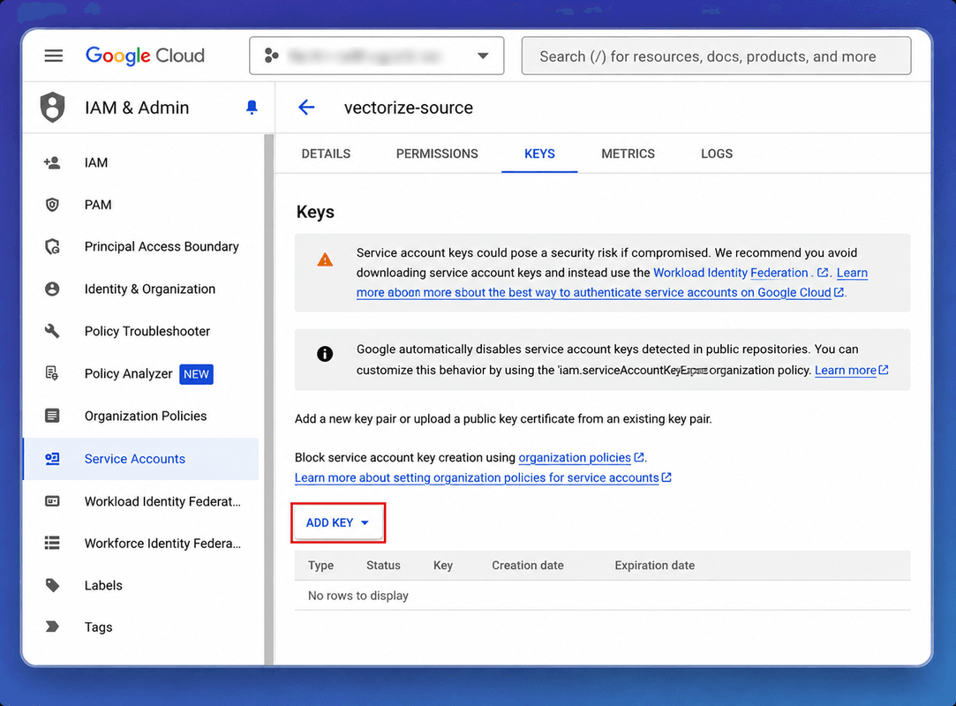The width and height of the screenshot is (956, 706).
Task: Click the Tags chevron icon
Action: pos(52,627)
